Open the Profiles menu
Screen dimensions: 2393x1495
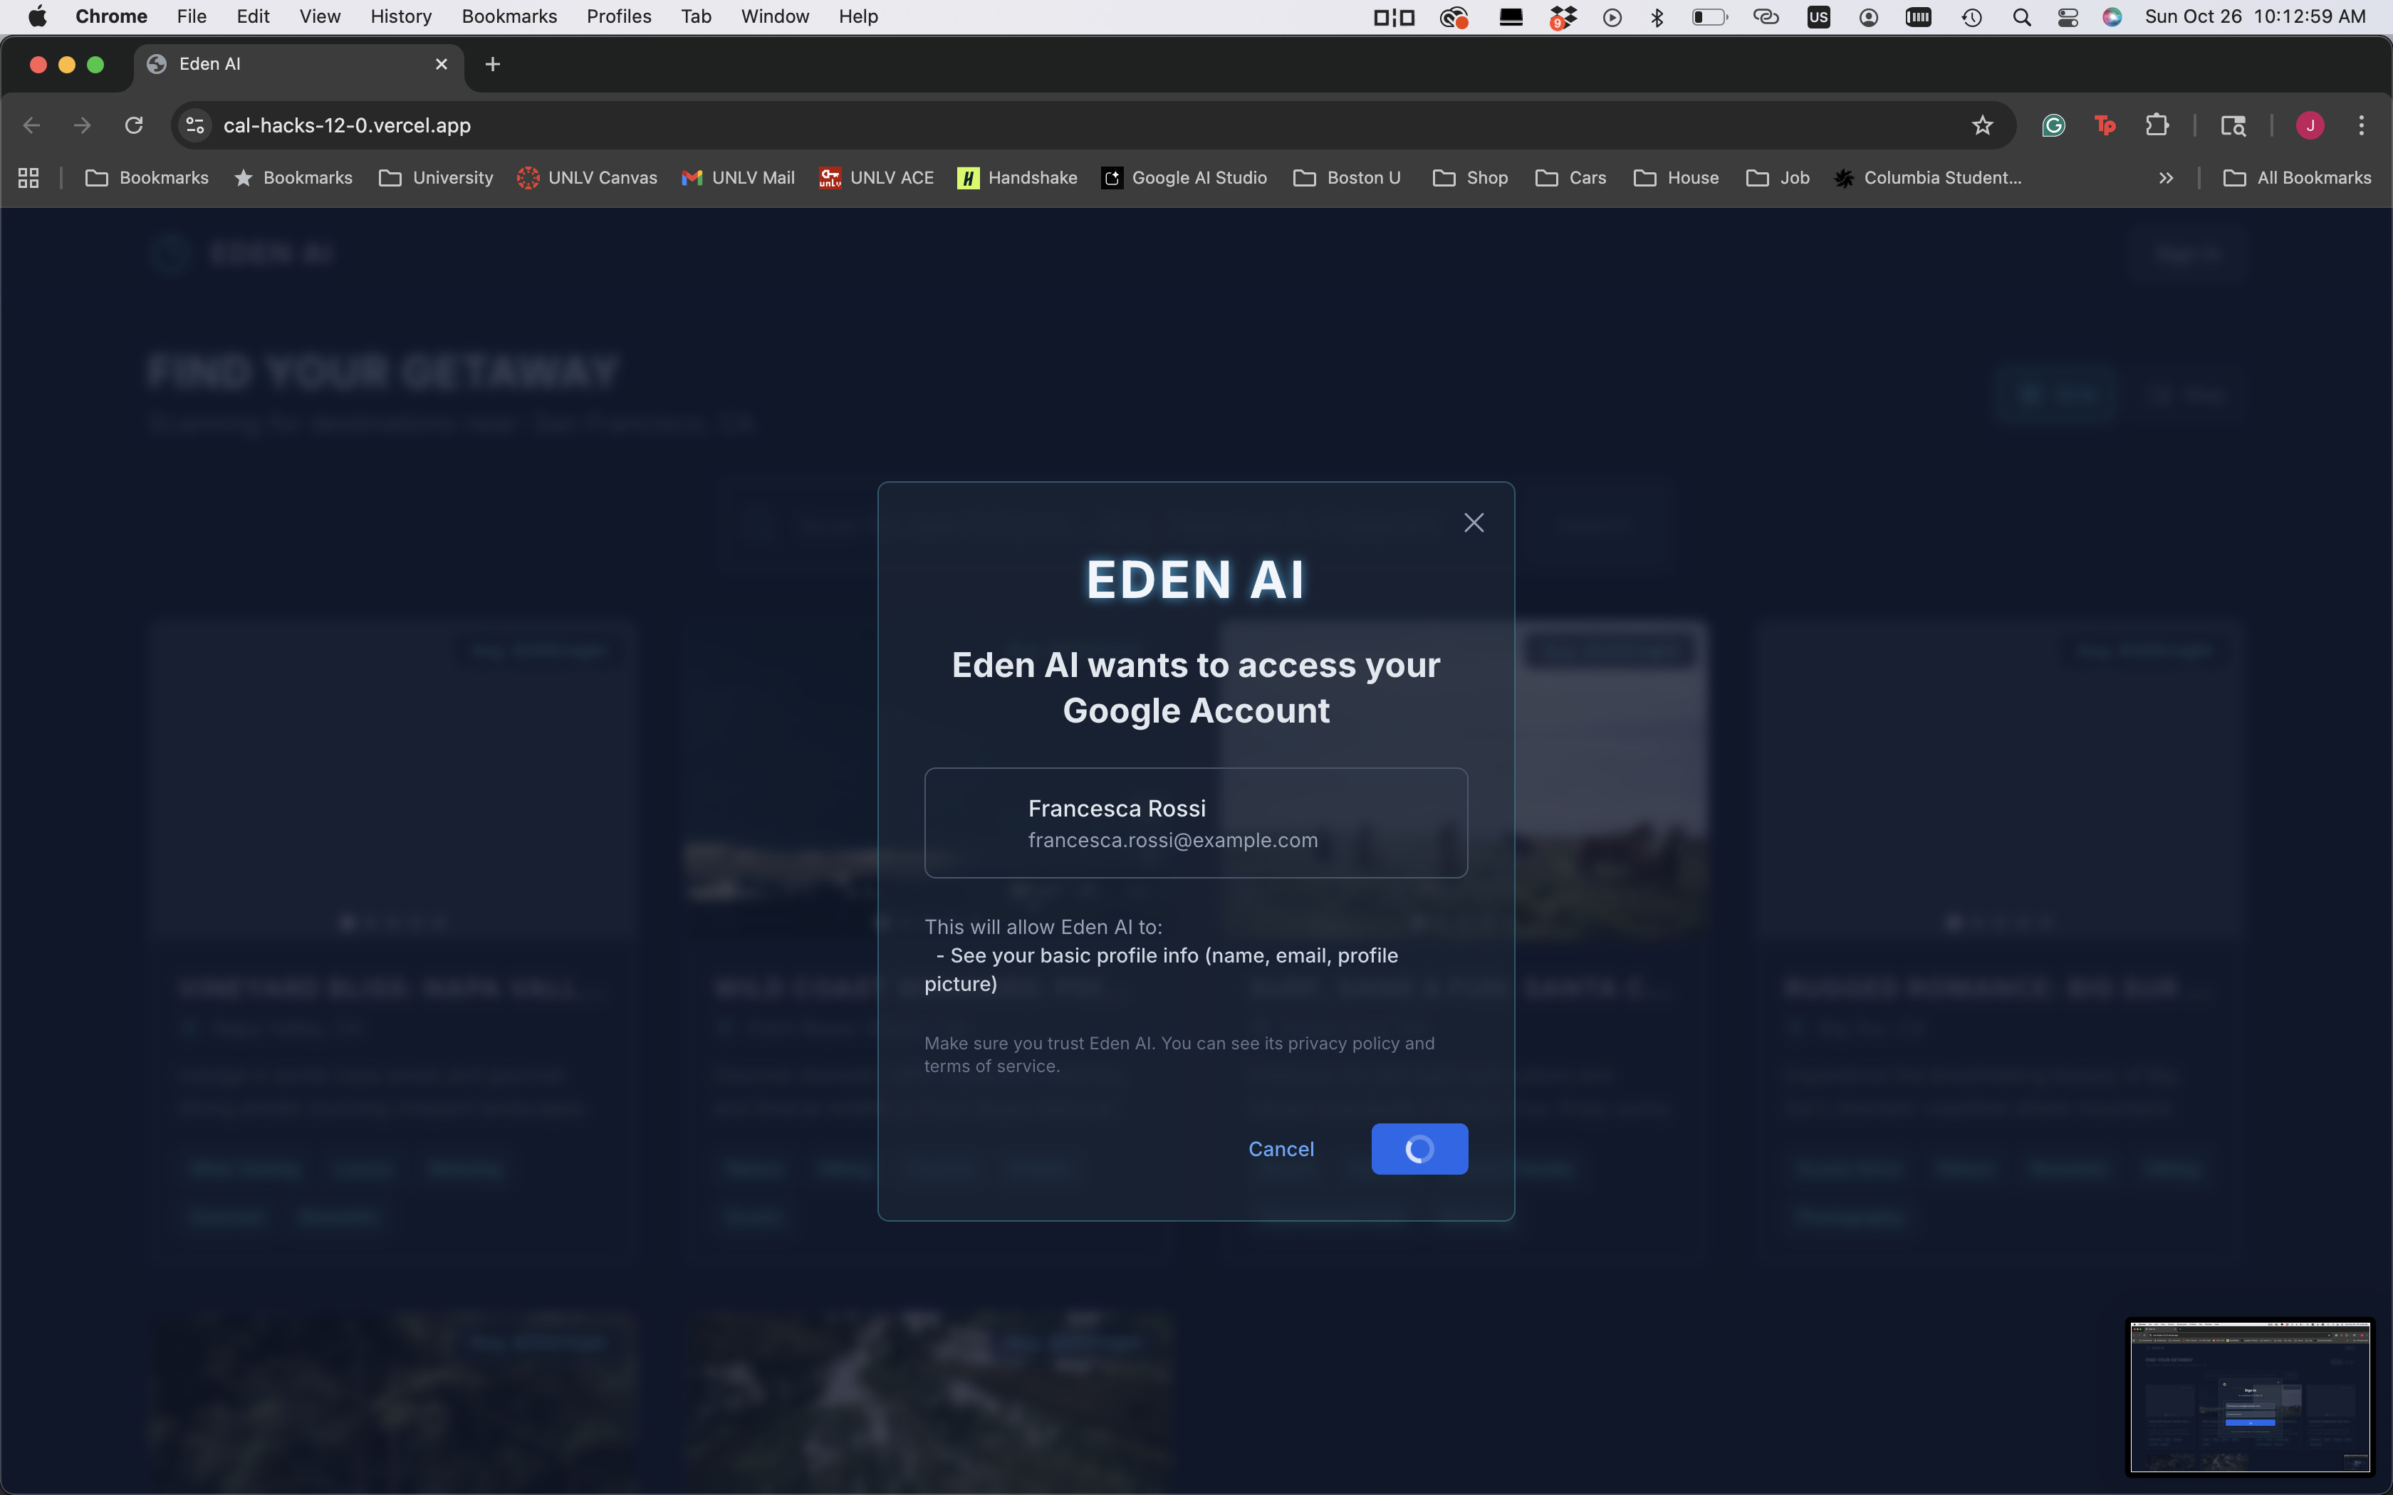click(618, 17)
